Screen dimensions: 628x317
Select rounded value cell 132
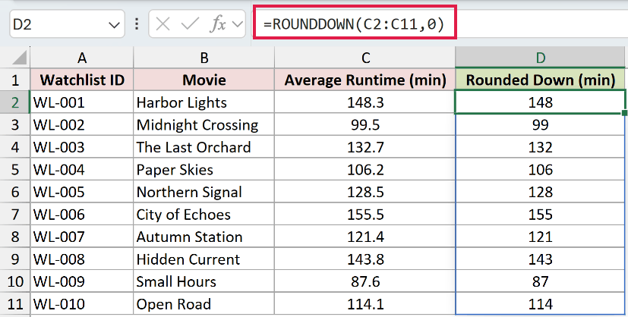click(x=540, y=147)
